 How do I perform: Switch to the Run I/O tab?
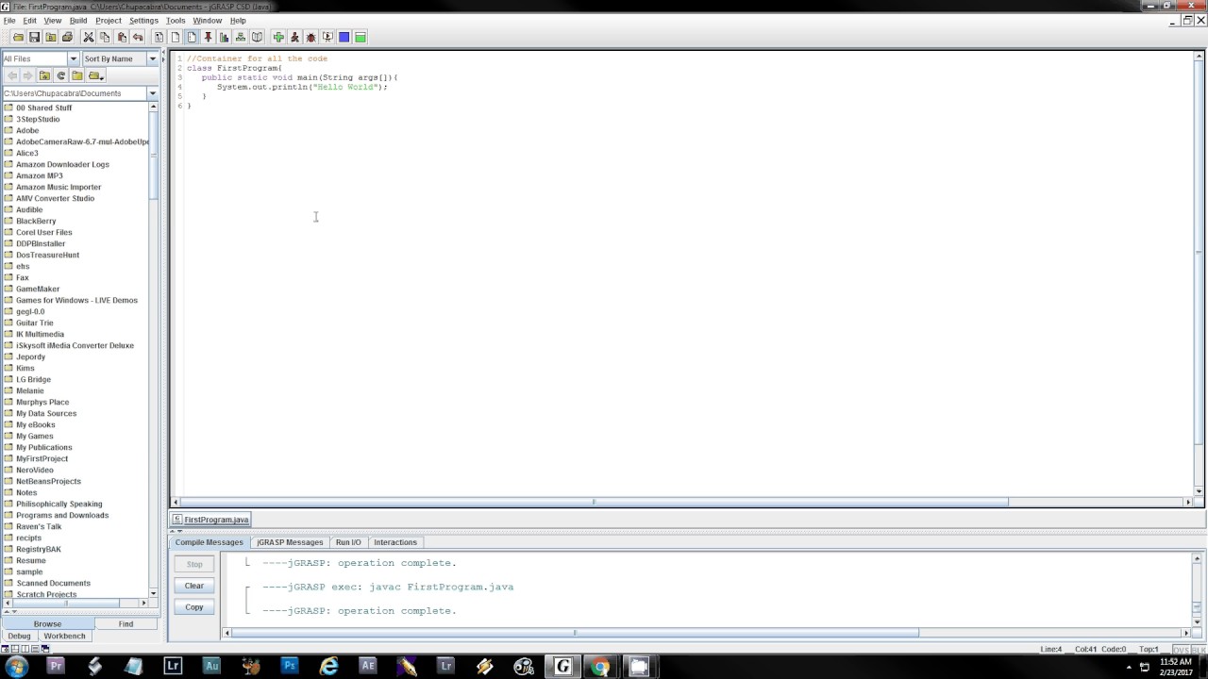(x=348, y=542)
